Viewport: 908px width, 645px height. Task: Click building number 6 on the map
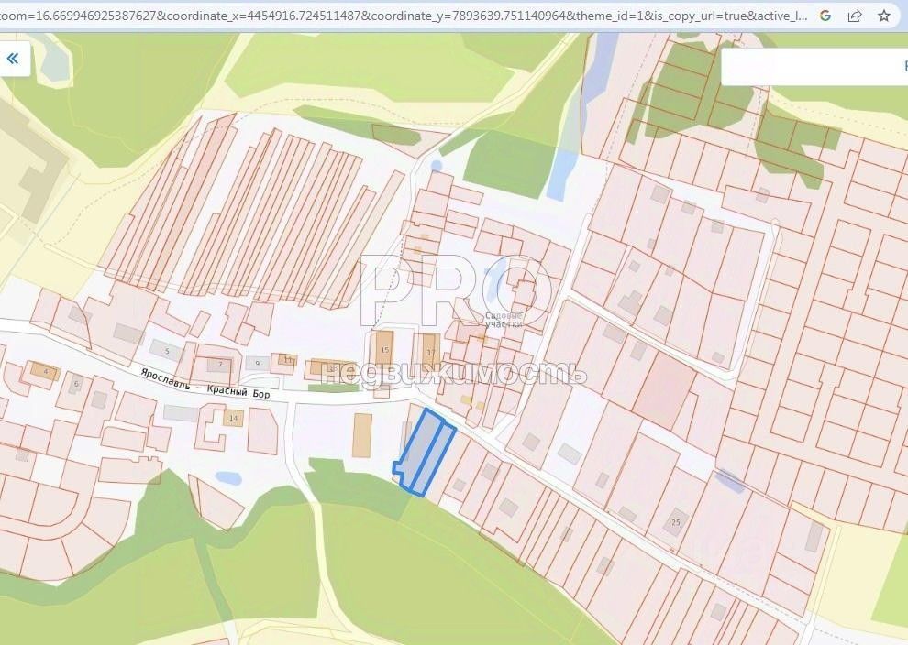point(76,384)
